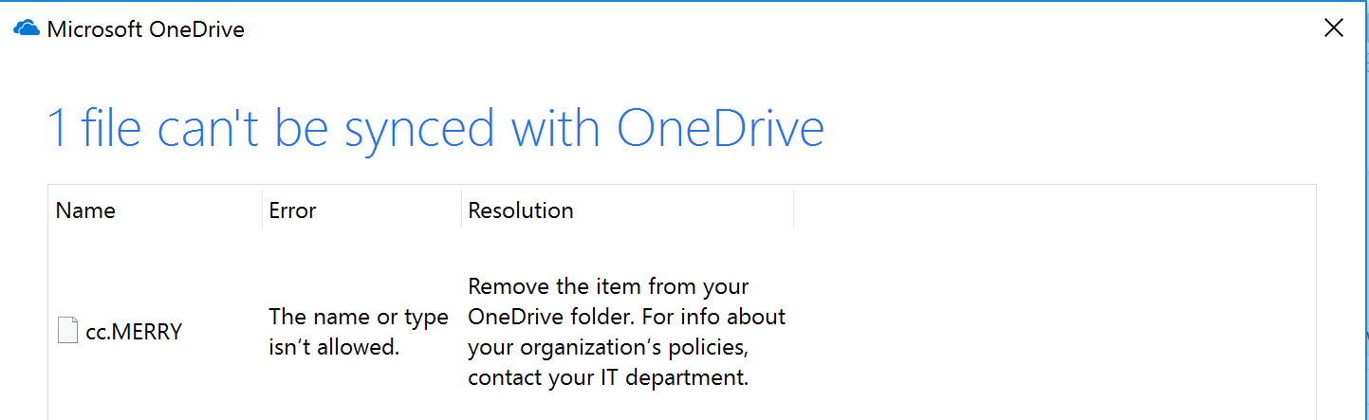Click the file icon beside cc.MERRY

(67, 332)
